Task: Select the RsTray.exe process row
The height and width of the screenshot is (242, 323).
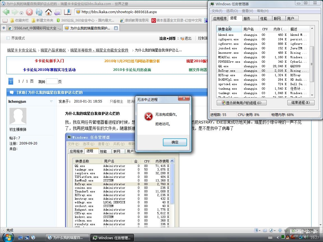Action: click(x=263, y=71)
